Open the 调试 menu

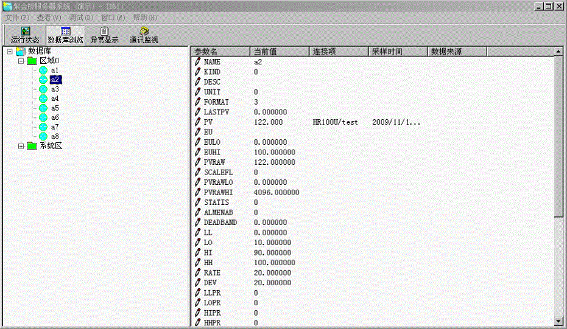(x=80, y=18)
